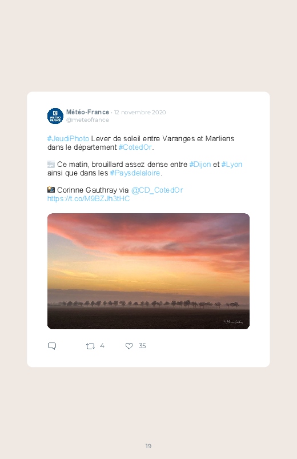Click the Météo-France account name
Viewport: 297px width, 459px height.
click(x=87, y=112)
